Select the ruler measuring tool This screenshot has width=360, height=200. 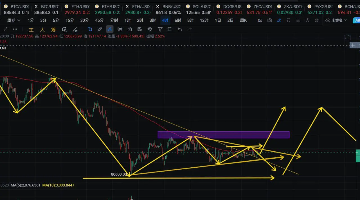(100, 29)
